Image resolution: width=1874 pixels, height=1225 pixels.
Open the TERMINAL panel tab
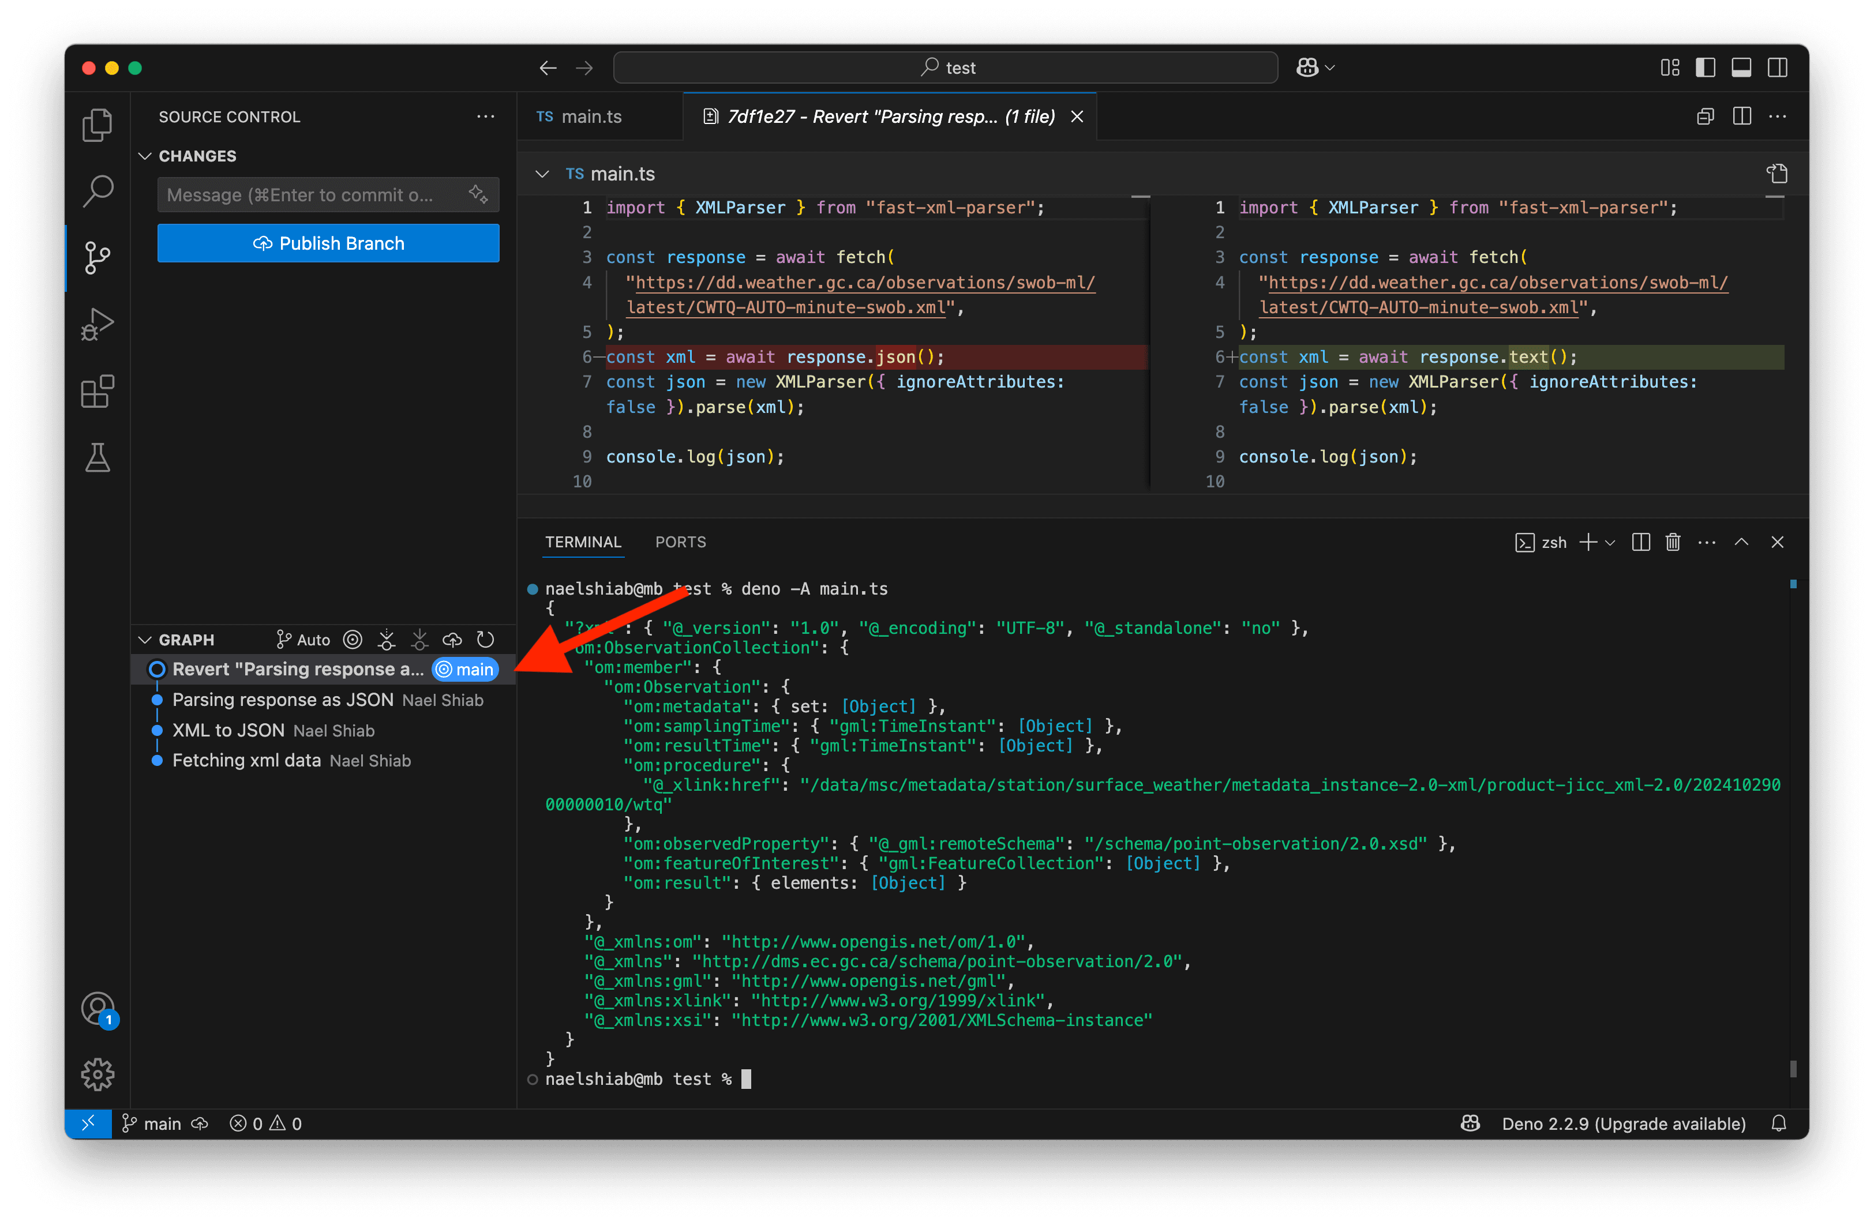pyautogui.click(x=583, y=542)
